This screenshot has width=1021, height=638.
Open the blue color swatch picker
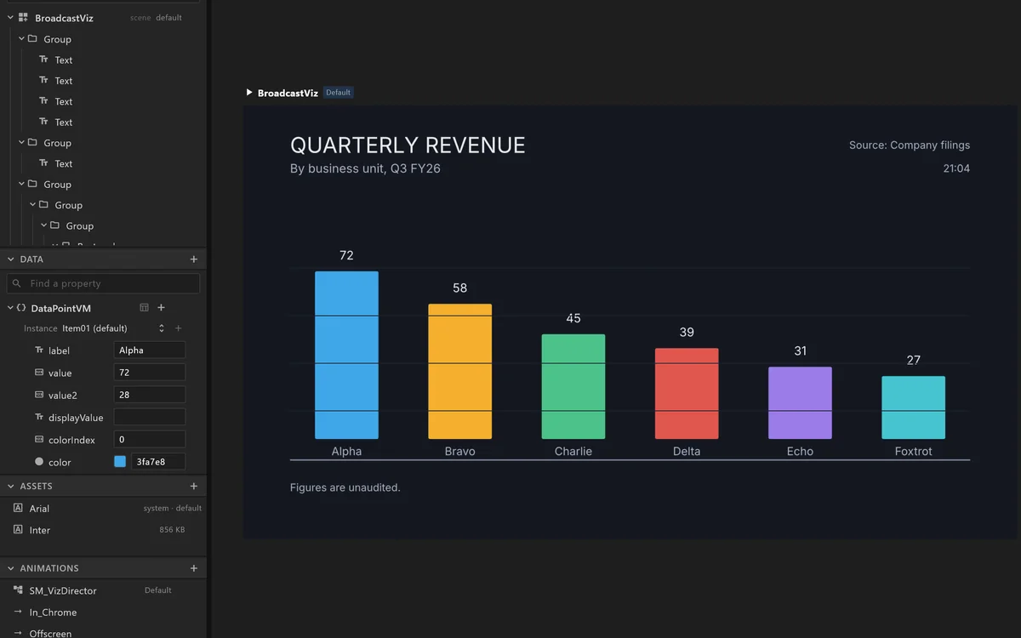click(120, 462)
